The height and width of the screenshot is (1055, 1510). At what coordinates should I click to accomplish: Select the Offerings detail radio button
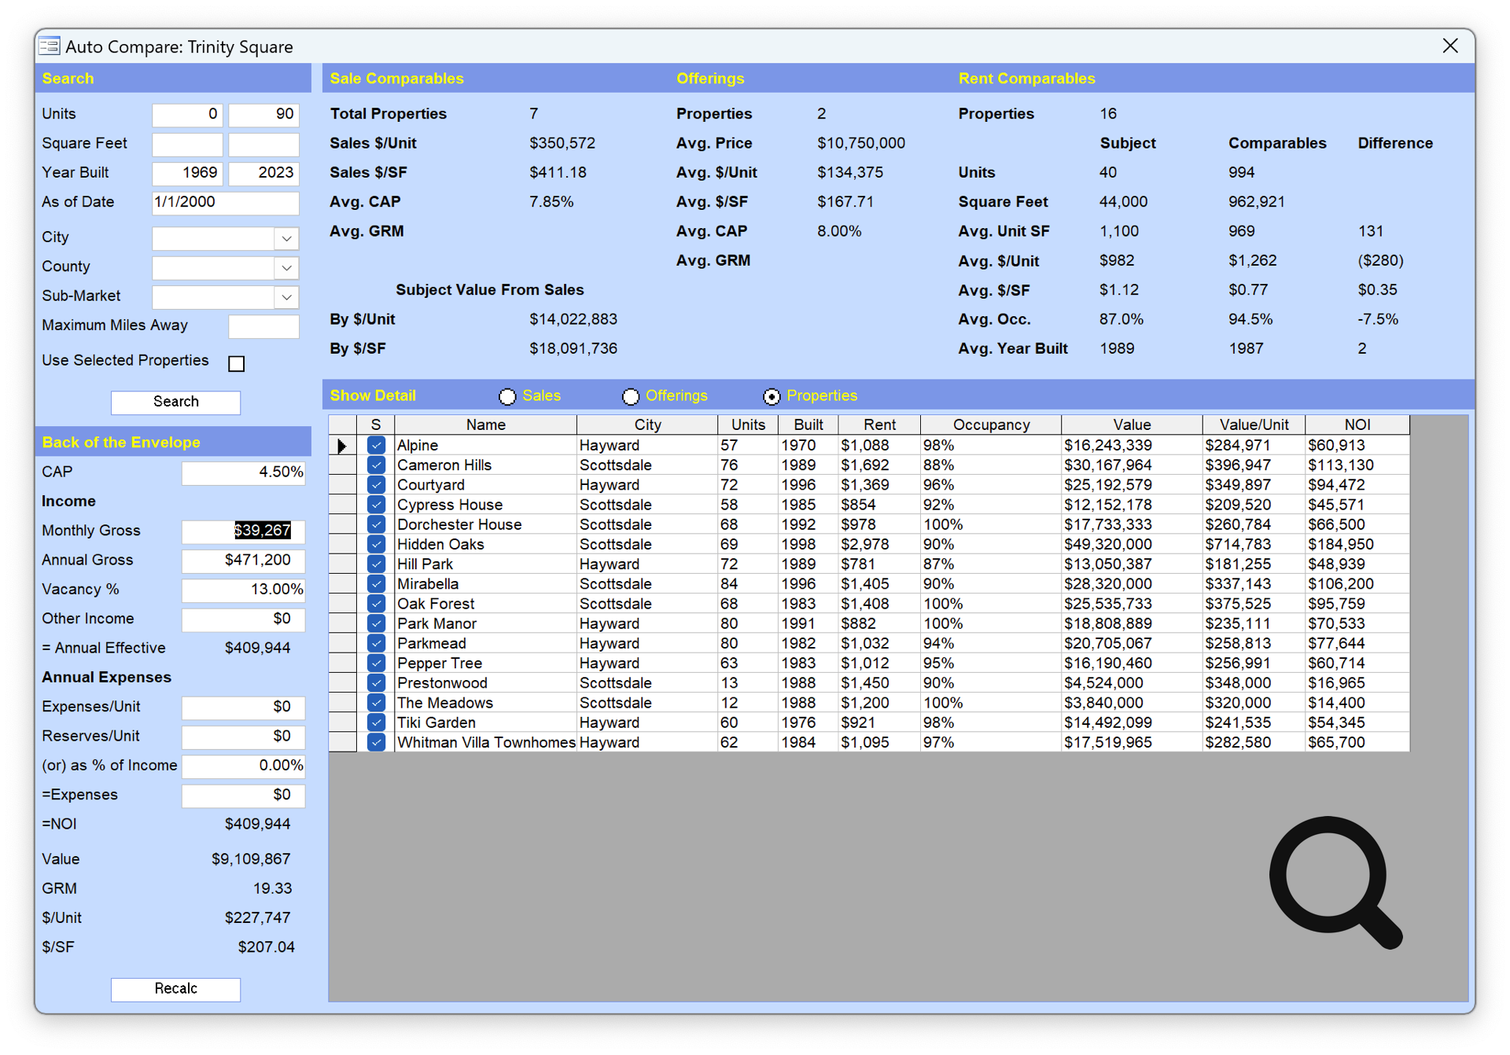[x=631, y=396]
